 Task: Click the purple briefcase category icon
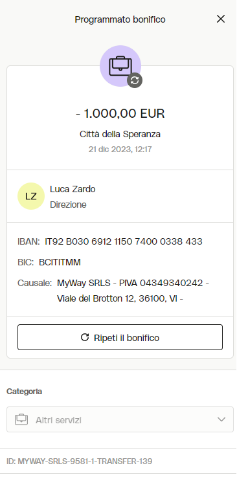click(120, 66)
